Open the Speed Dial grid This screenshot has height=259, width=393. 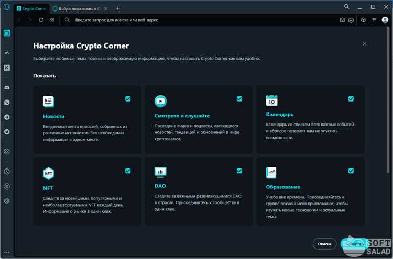(x=52, y=20)
